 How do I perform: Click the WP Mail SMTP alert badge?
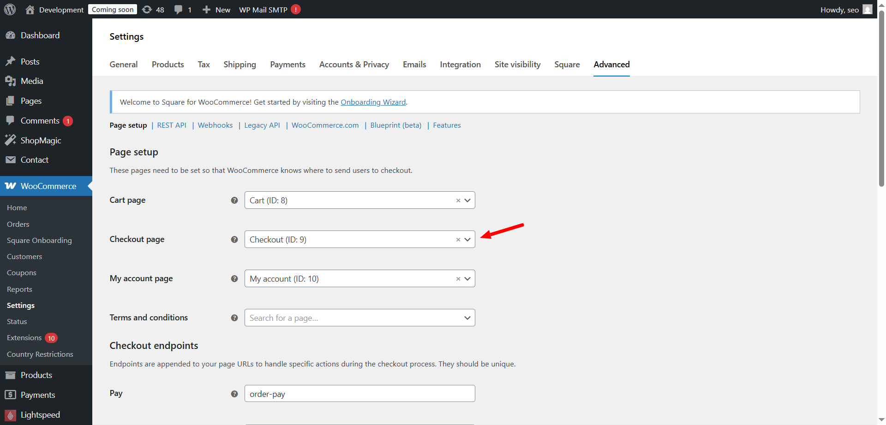296,9
